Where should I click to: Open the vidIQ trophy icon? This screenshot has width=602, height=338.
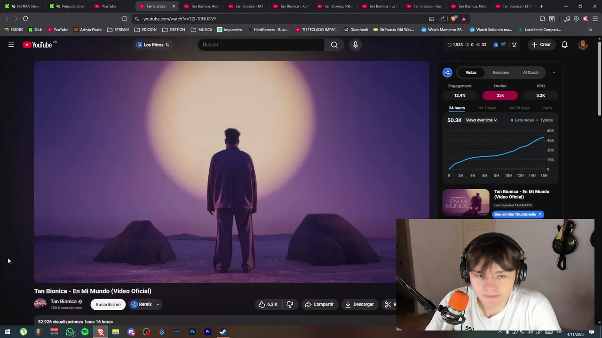coord(514,45)
